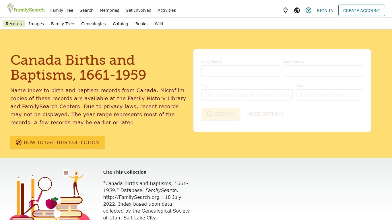Screen dimensions: 392x220
Task: Switch to the Genealogies tab
Action: (94, 24)
